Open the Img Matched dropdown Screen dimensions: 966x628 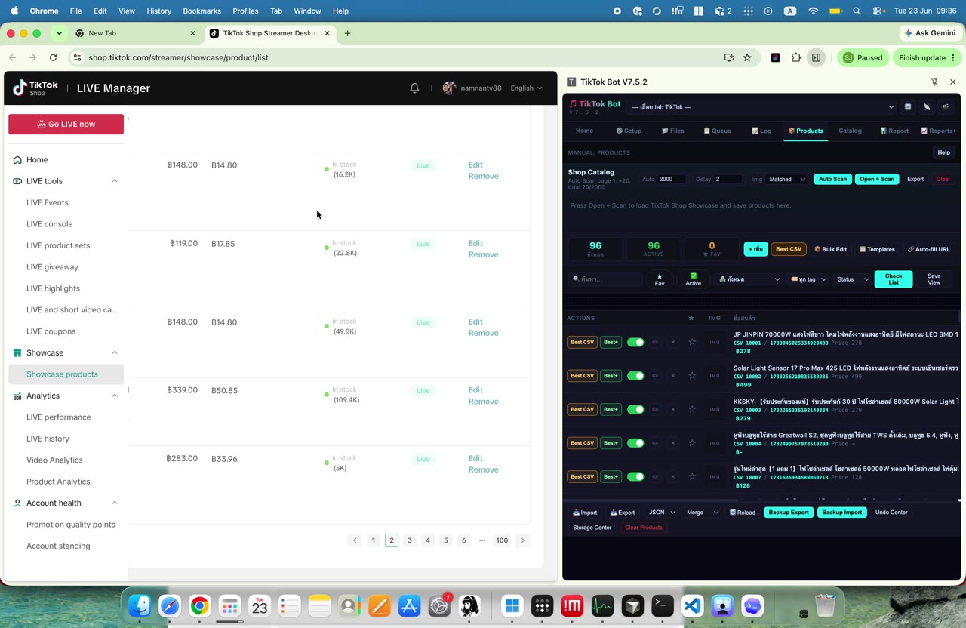787,179
